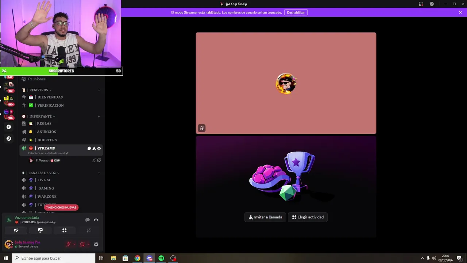Add a server plus icon
467x263 pixels.
click(9, 127)
